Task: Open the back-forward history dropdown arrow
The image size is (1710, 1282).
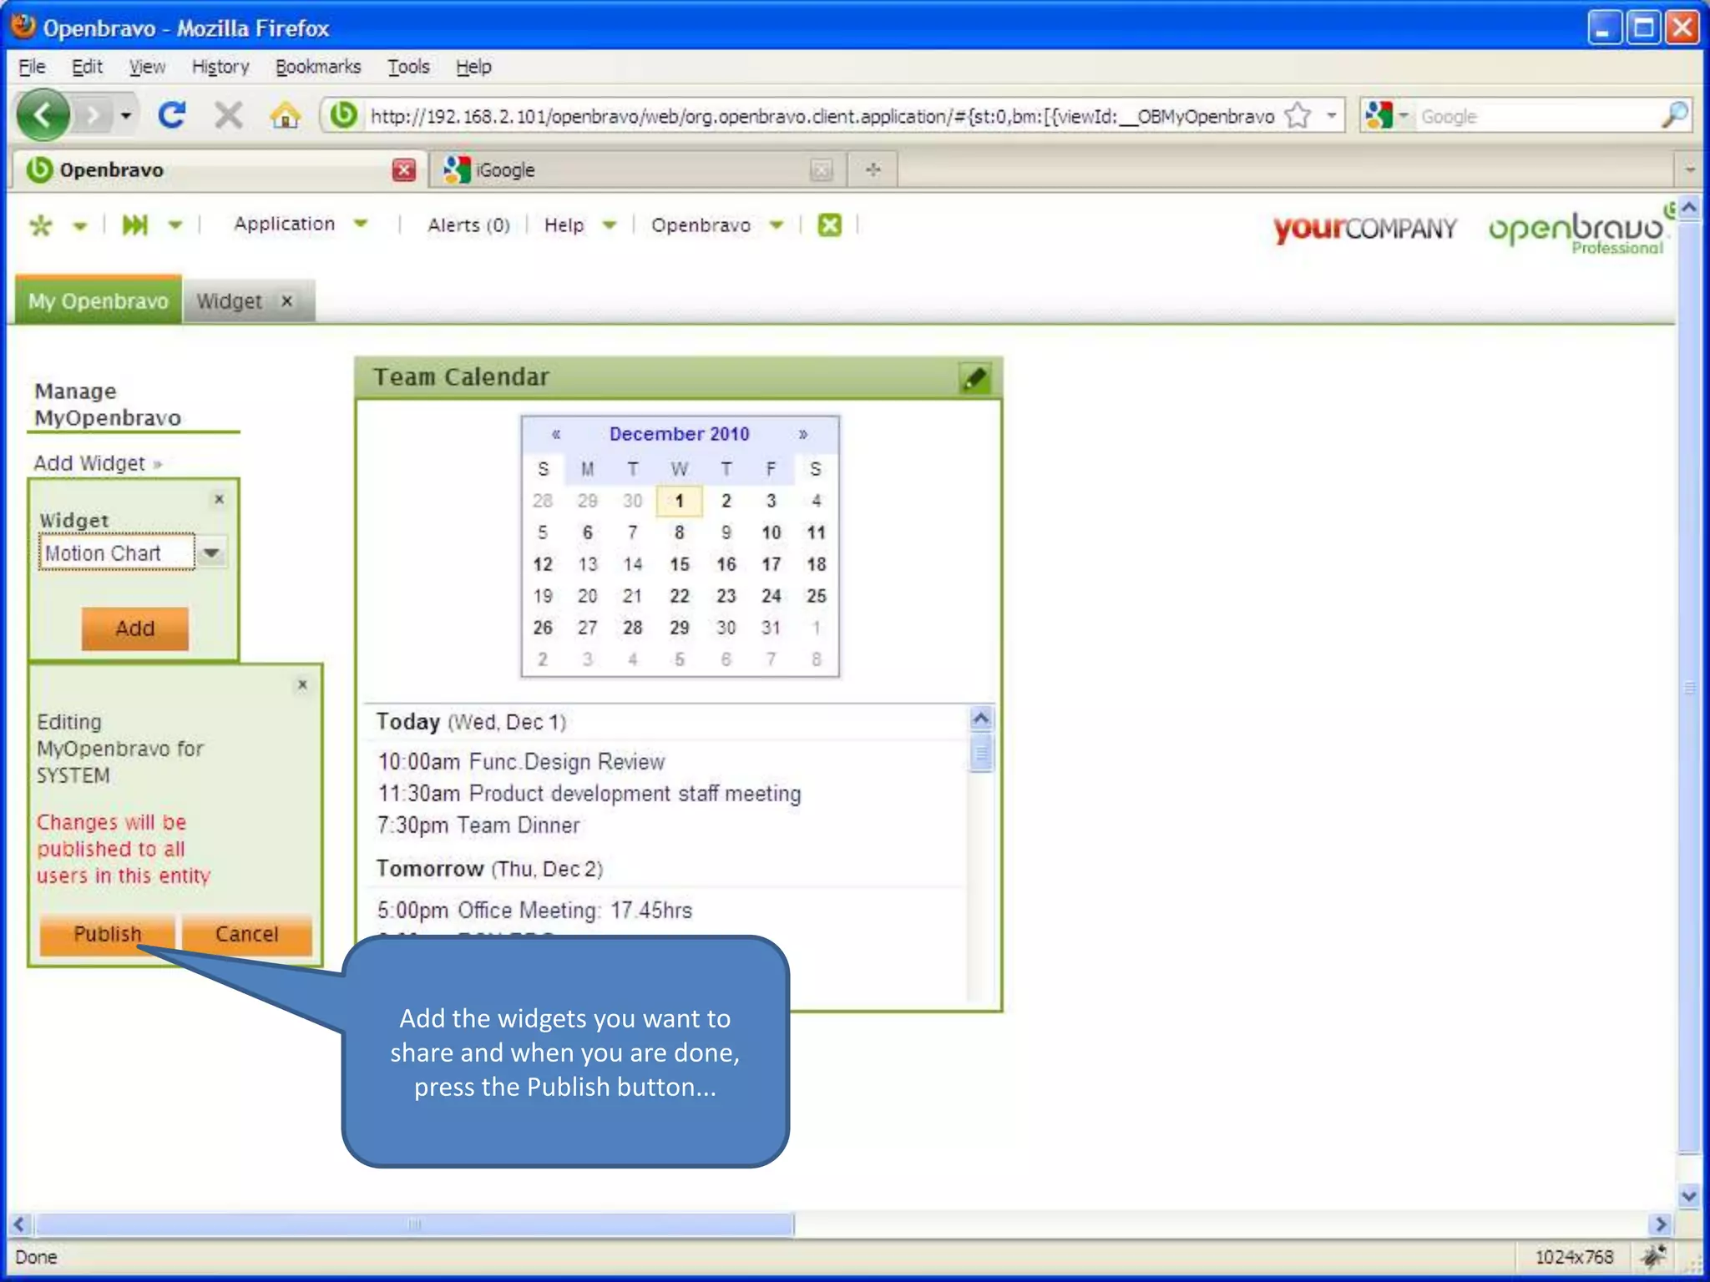Action: 126,116
